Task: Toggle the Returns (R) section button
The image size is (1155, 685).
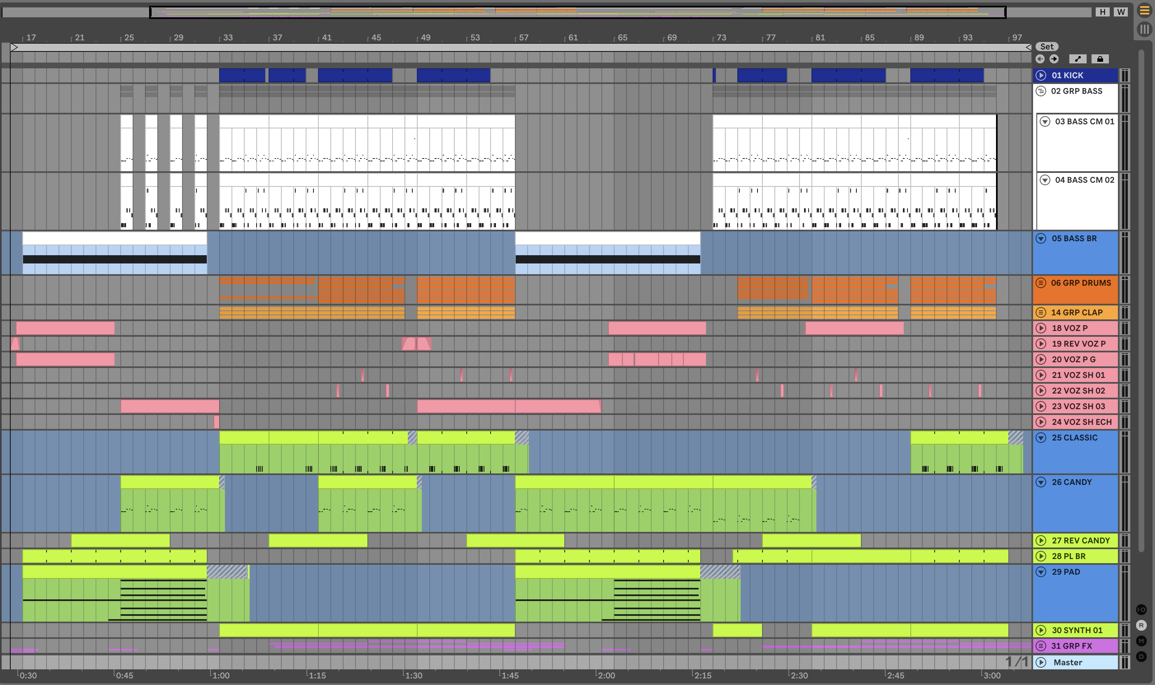Action: tap(1141, 625)
